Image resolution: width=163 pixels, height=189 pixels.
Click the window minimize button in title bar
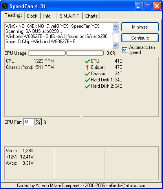tap(139, 6)
